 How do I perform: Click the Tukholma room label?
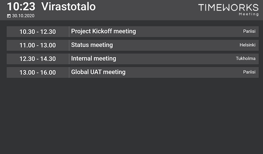(x=246, y=59)
